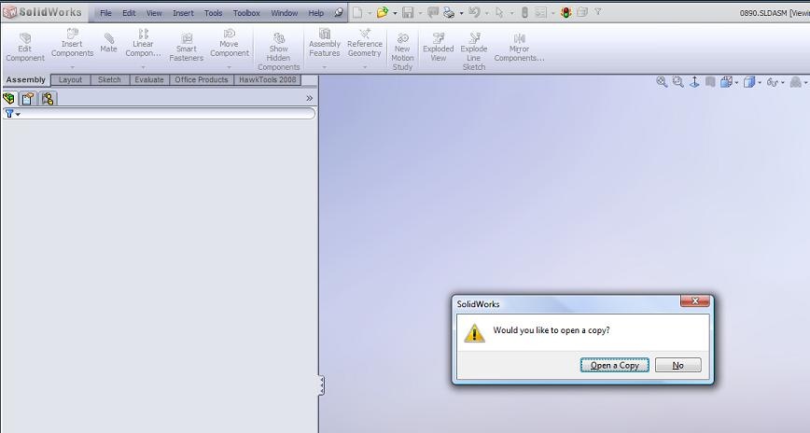Viewport: 810px width, 433px height.
Task: Click the Select cursor icon
Action: pyautogui.click(x=499, y=12)
